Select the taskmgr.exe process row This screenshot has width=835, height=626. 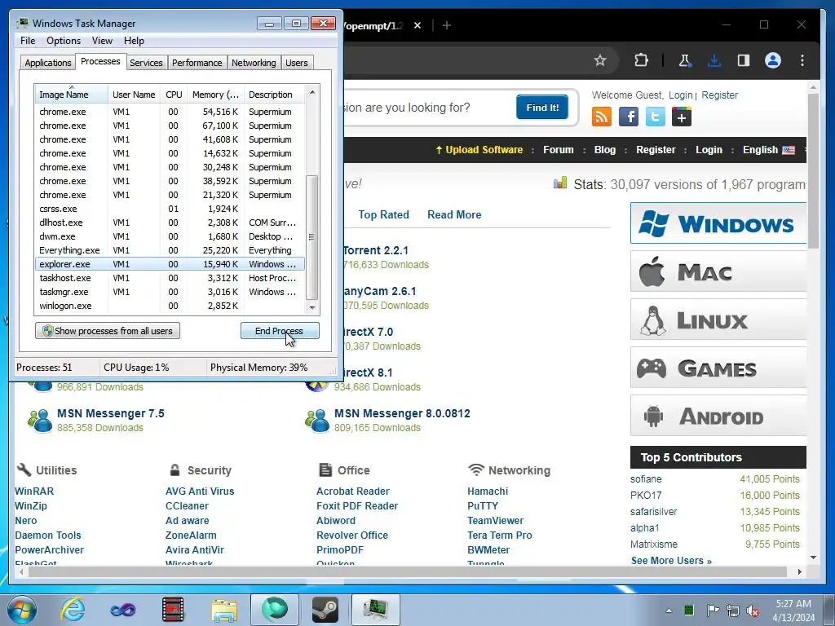tap(170, 292)
